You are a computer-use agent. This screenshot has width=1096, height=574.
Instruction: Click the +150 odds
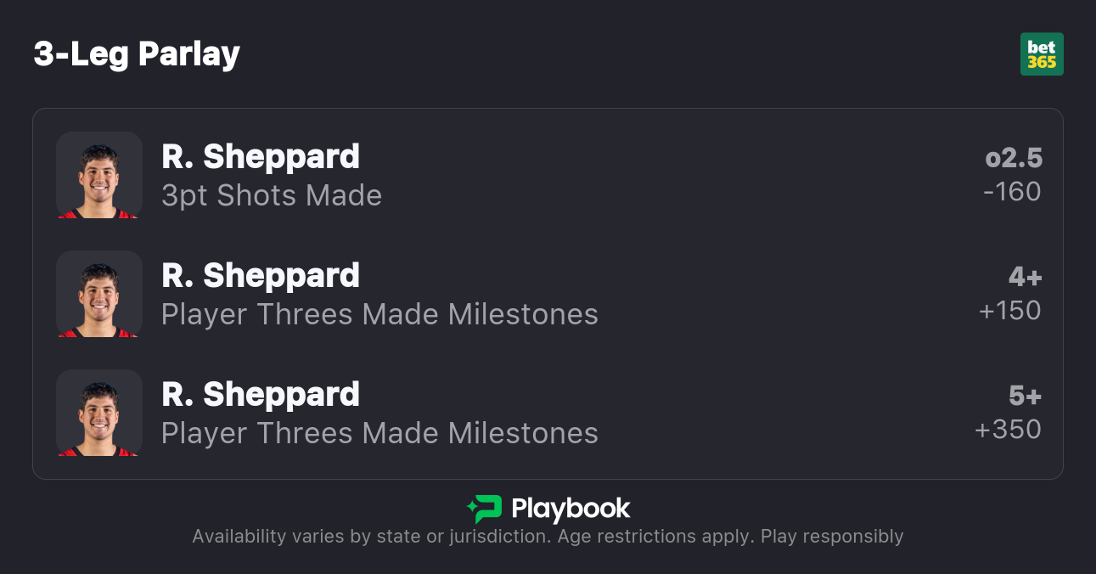1010,311
